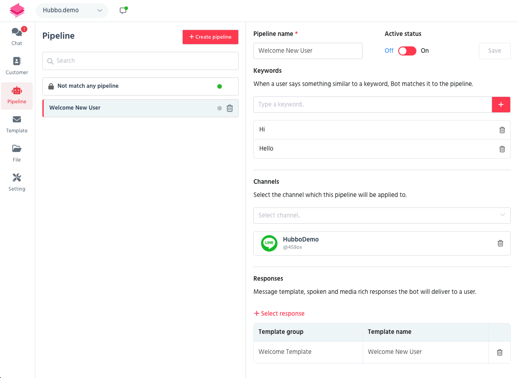Delete the 'Hi' keyword
The height and width of the screenshot is (378, 518).
[x=502, y=130]
